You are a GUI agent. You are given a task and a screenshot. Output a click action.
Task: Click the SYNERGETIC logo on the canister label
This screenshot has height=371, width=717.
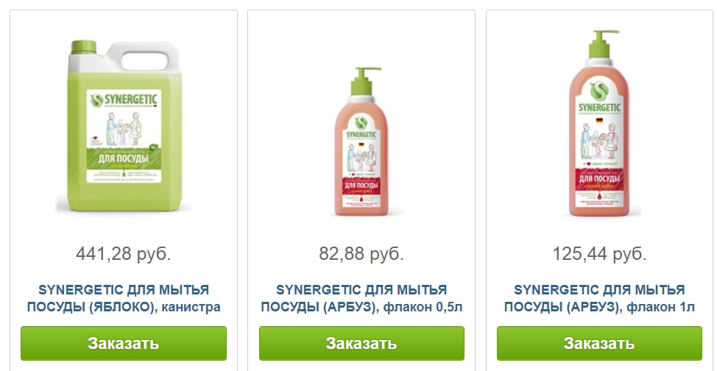click(x=124, y=100)
